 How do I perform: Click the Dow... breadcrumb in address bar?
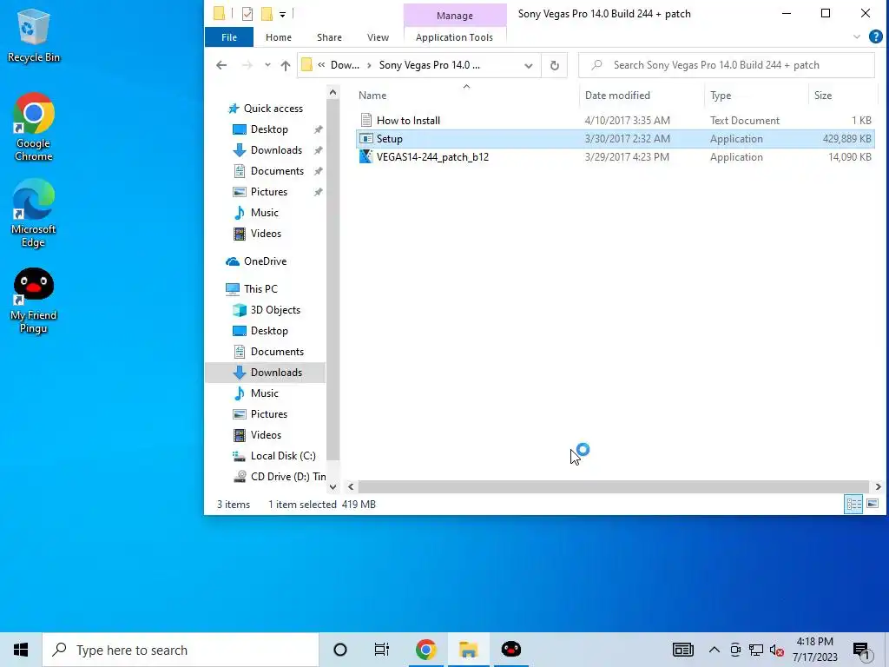click(x=345, y=65)
